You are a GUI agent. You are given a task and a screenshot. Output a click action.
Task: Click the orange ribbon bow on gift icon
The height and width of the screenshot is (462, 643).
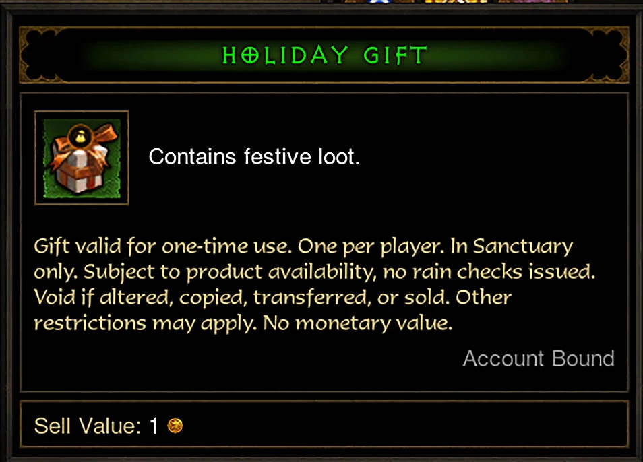(104, 135)
